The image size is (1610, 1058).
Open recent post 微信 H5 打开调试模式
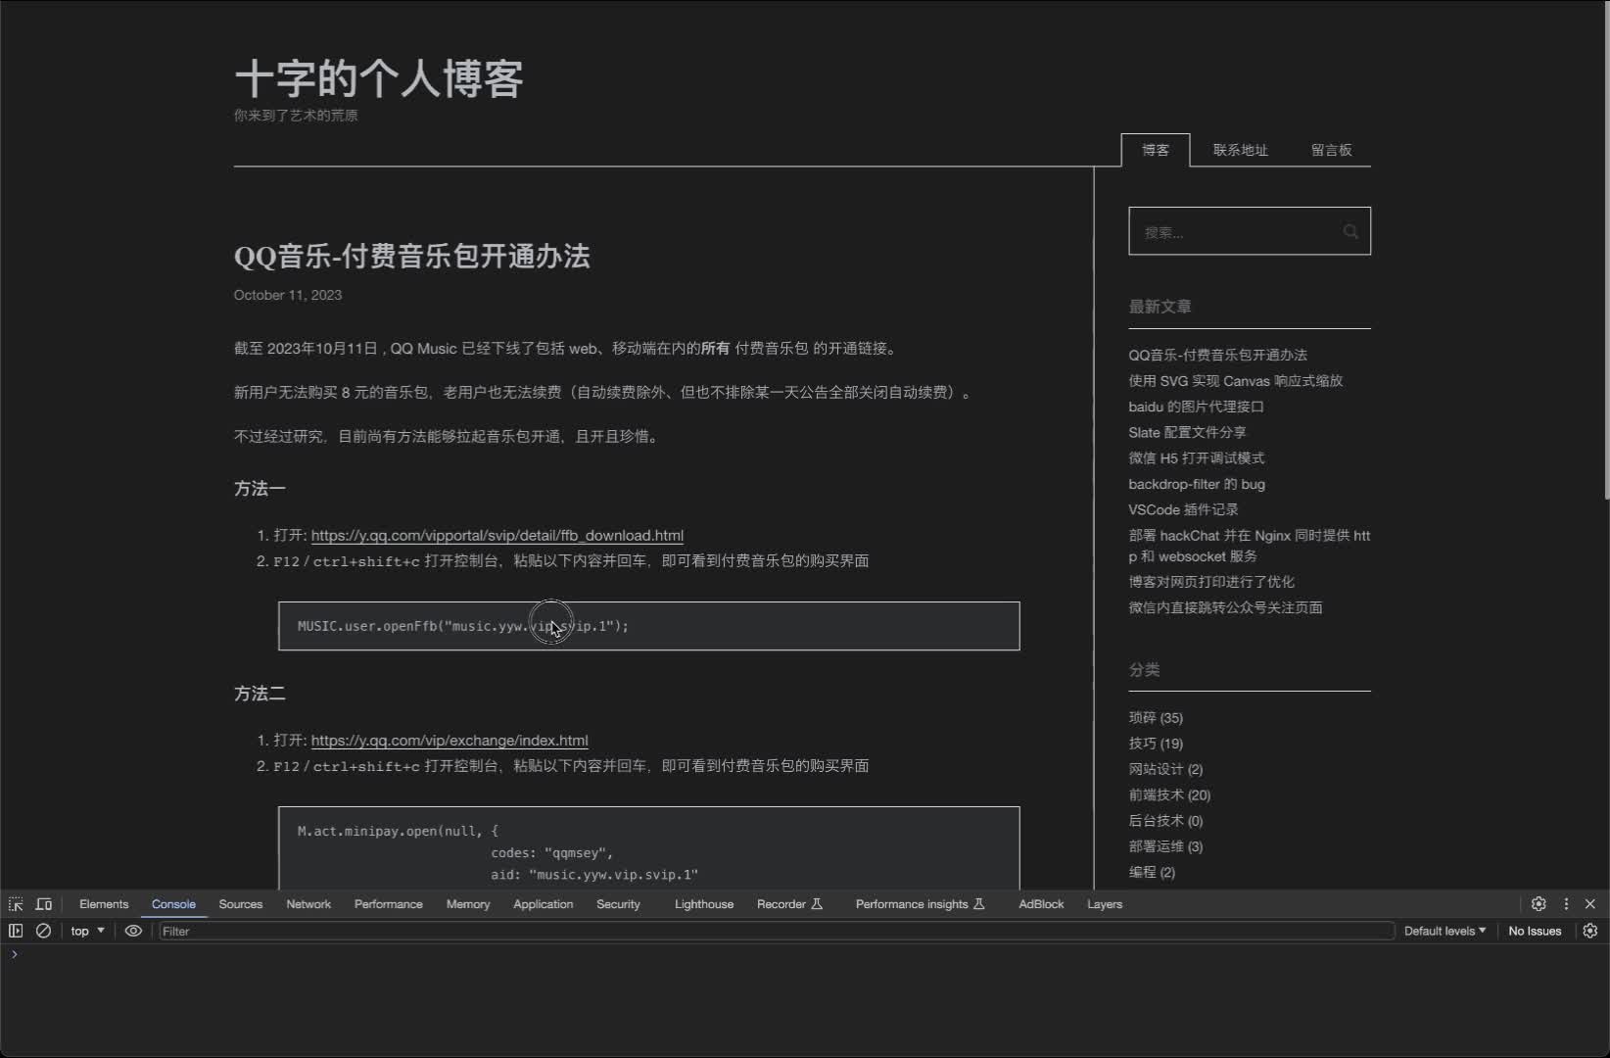click(x=1196, y=457)
